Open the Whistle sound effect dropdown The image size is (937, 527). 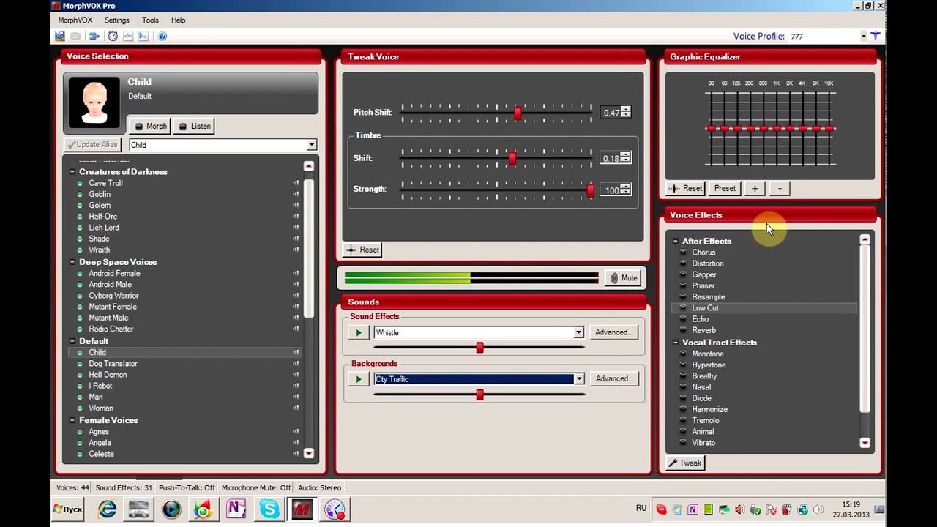(578, 333)
